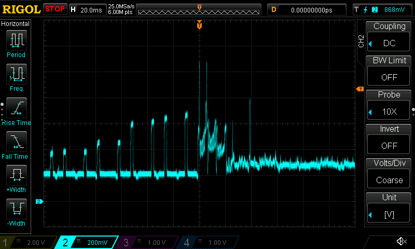Choose the Rise Time measurement icon
This screenshot has width=415, height=249.
click(x=16, y=108)
